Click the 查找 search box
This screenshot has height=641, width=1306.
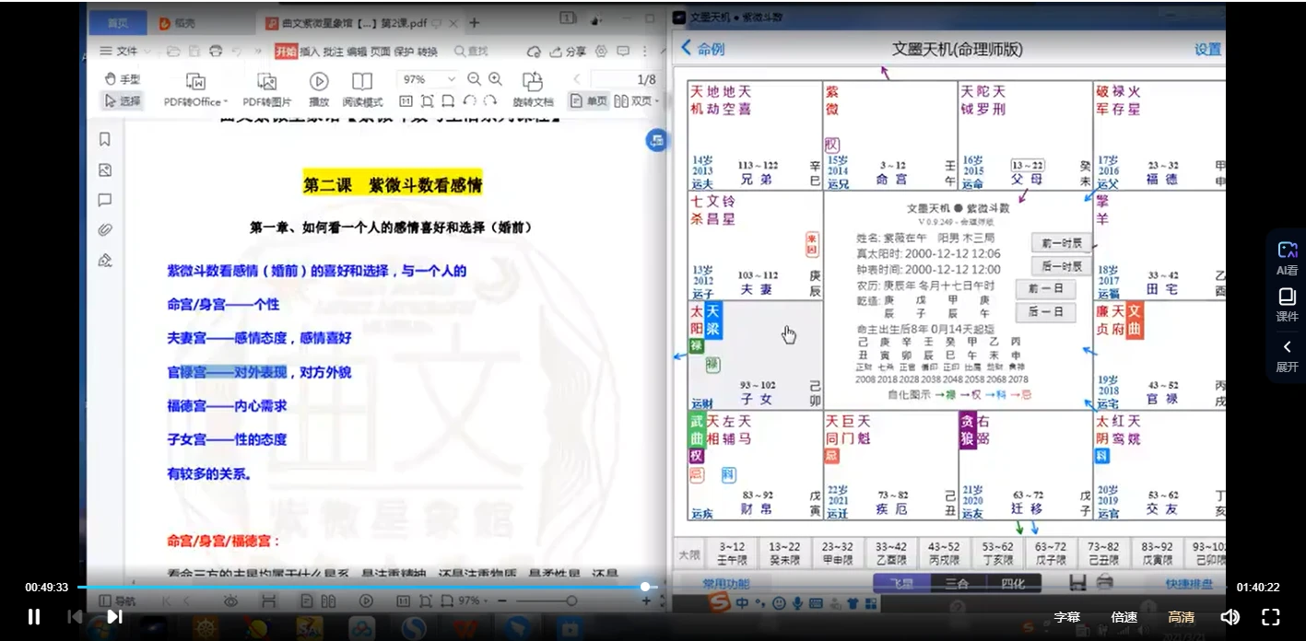pyautogui.click(x=472, y=52)
